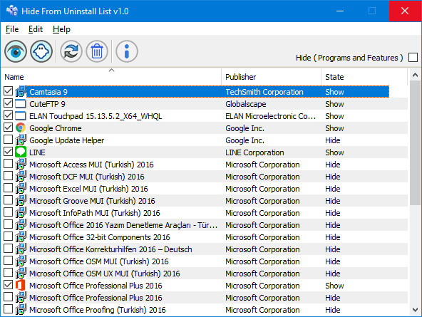Click the Google Chrome icon in list
Screen dimensions: 422x317
(21, 128)
